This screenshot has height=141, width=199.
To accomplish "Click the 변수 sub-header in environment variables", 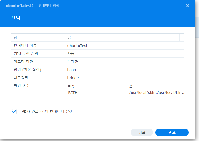I will (71, 86).
